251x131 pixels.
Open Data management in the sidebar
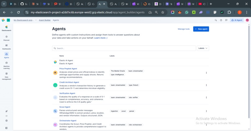(7, 76)
